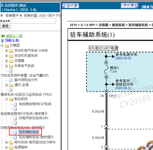
Task: Click the 当前:1.8L computer icon
Action: pos(2,40)
